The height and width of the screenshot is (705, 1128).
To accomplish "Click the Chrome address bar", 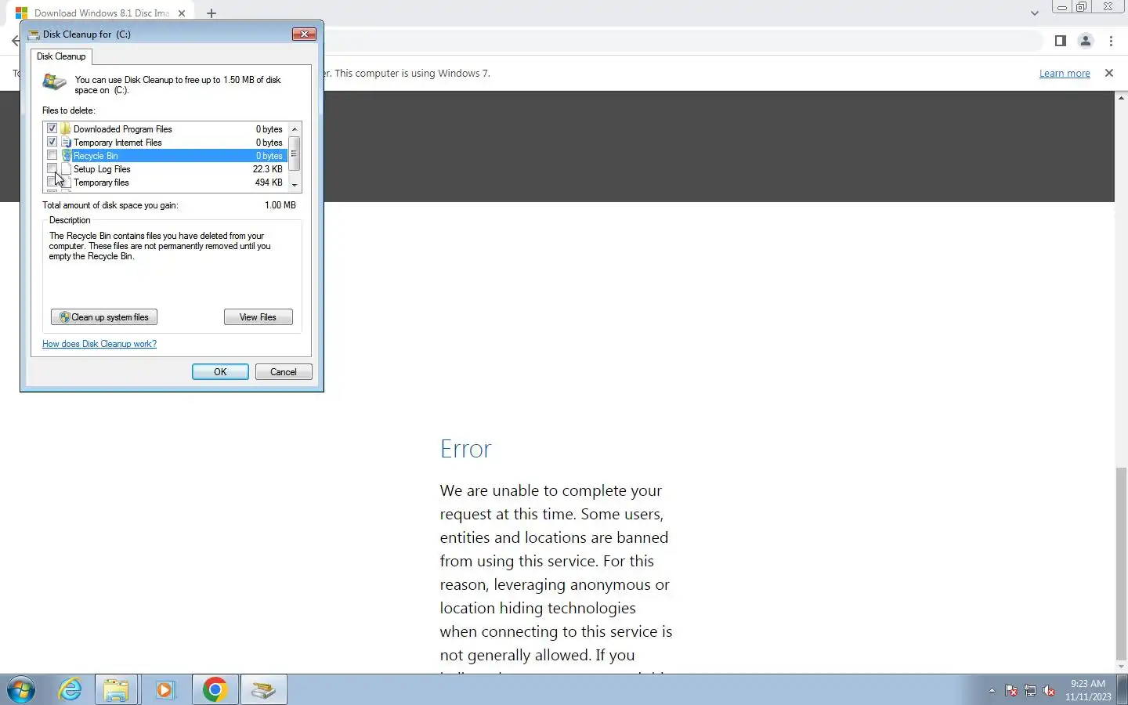I will 681,41.
